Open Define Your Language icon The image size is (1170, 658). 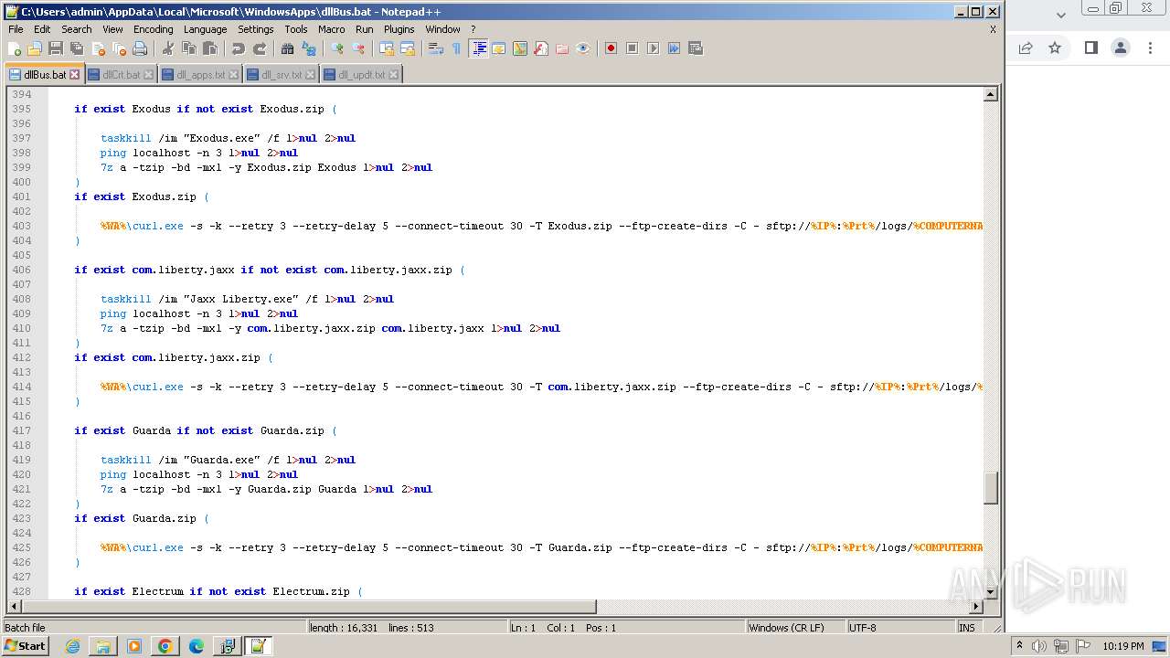(499, 48)
